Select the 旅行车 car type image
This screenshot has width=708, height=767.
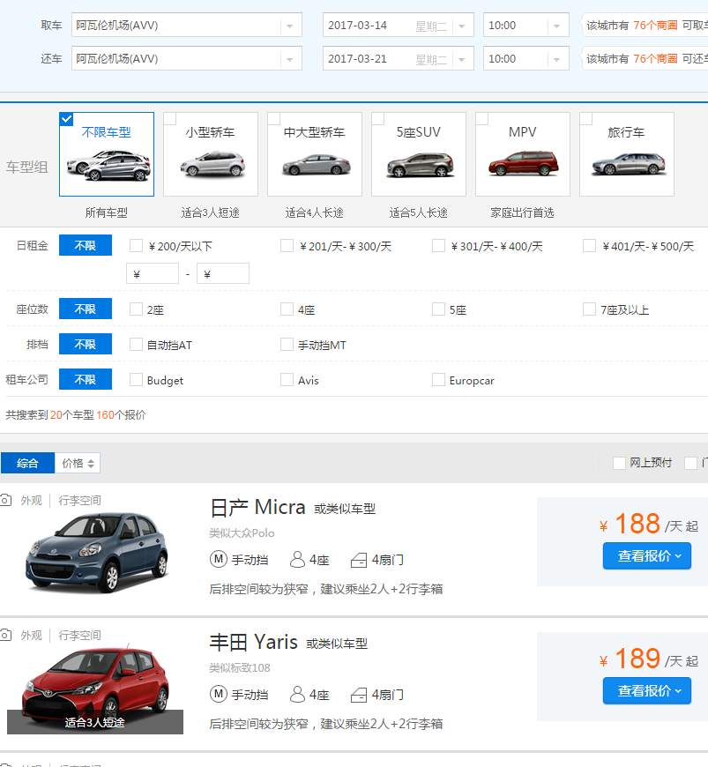(627, 163)
